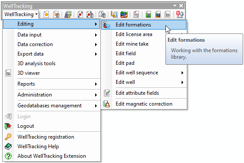Click the layered section with well icon
The width and height of the screenshot is (244, 163).
[158, 15]
